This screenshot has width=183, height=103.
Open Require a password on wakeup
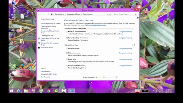(x=51, y=23)
